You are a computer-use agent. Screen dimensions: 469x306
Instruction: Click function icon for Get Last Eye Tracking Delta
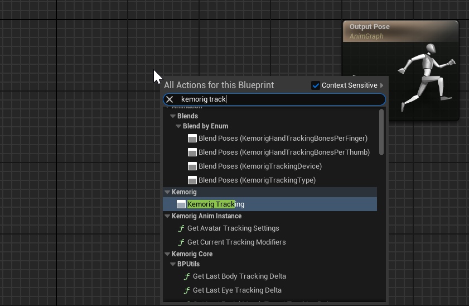pyautogui.click(x=187, y=290)
